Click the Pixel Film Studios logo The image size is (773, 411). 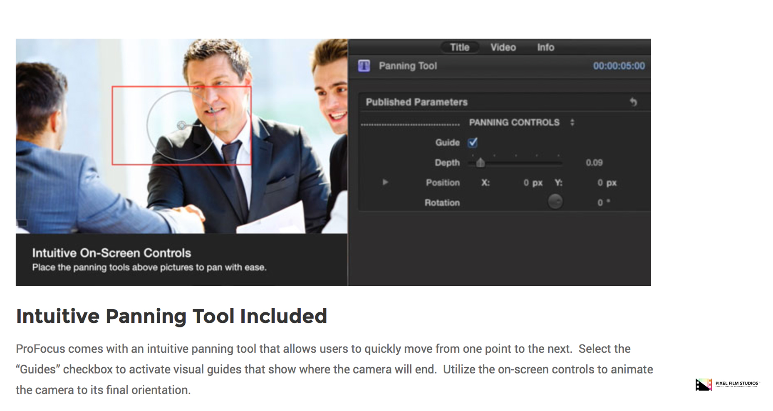(x=727, y=384)
